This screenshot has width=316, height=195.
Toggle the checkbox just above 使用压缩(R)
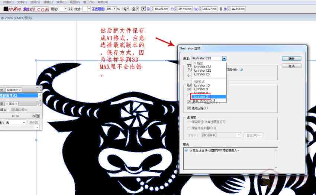tap(189, 102)
